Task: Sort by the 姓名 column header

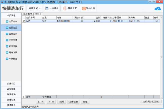Action: (49, 18)
